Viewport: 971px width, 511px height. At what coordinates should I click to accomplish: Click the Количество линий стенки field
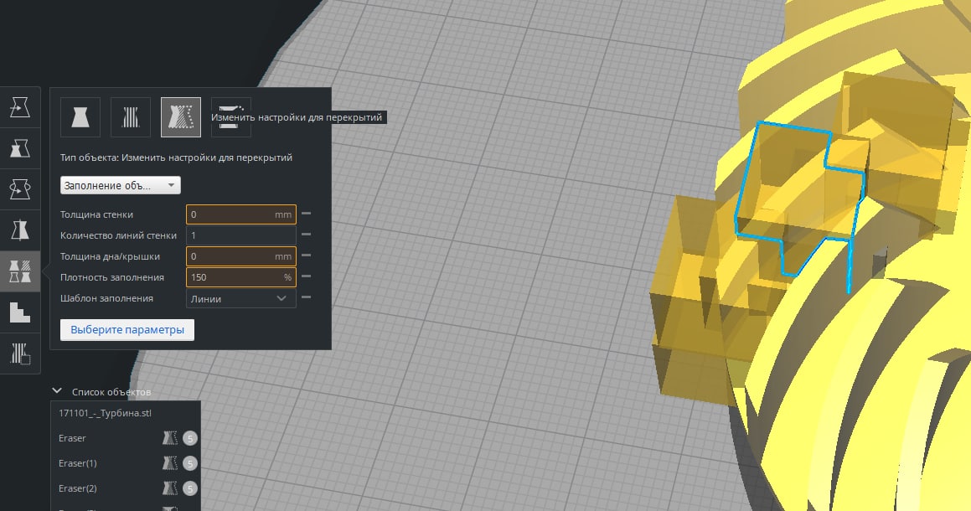[x=241, y=235]
